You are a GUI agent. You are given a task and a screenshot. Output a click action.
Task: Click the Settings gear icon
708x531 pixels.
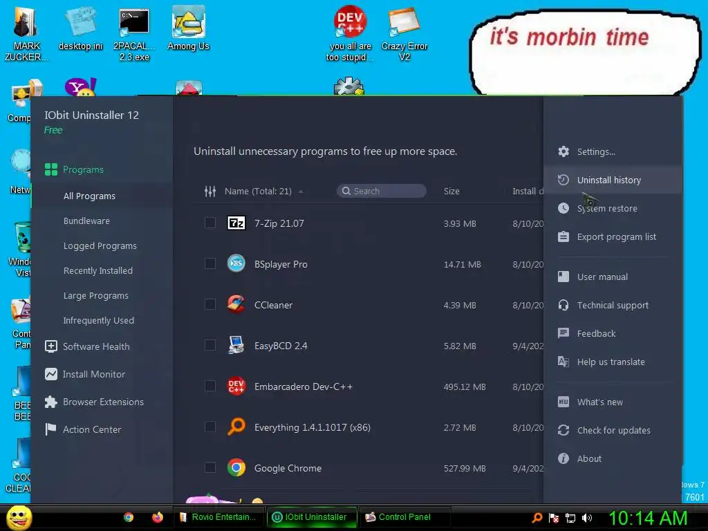coord(563,151)
